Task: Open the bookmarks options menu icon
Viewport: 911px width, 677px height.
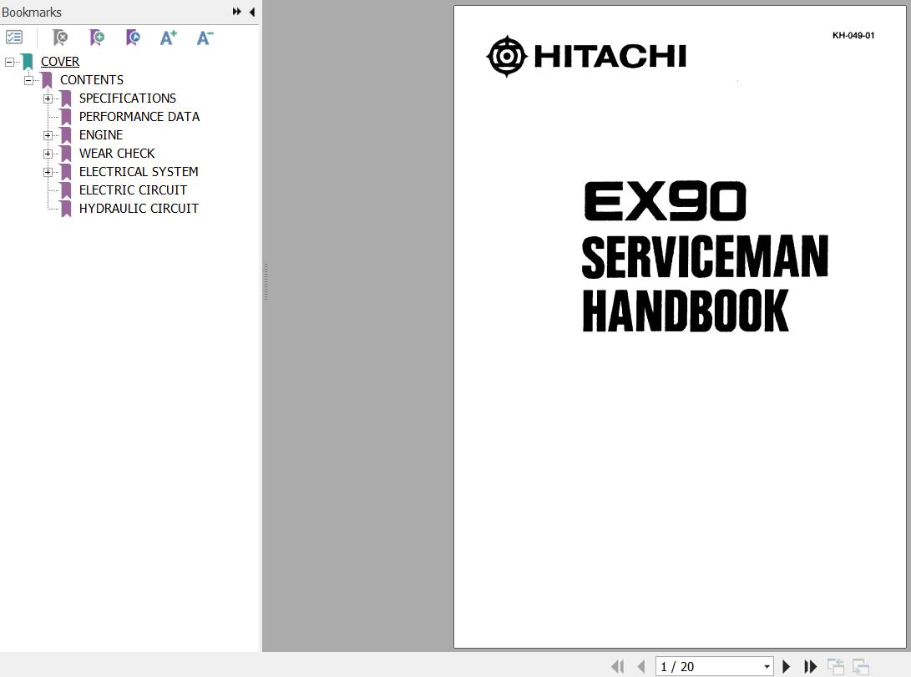Action: click(x=14, y=38)
